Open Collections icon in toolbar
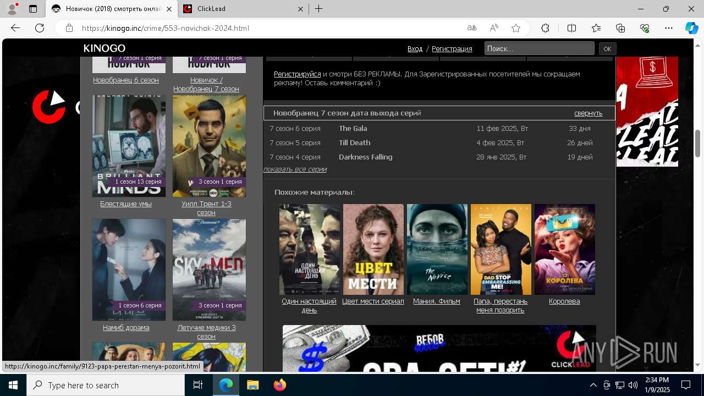The height and width of the screenshot is (396, 704). click(x=620, y=28)
